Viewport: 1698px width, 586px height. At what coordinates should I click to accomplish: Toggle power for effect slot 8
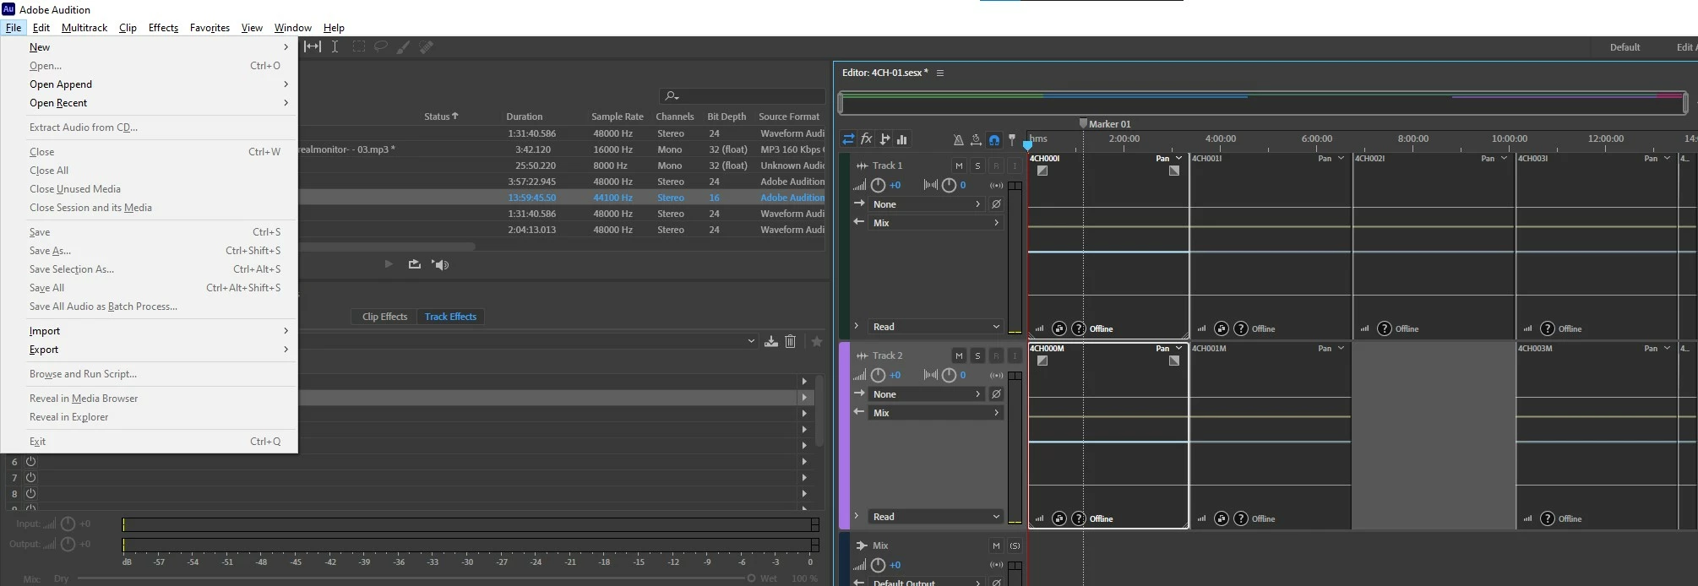pos(30,493)
